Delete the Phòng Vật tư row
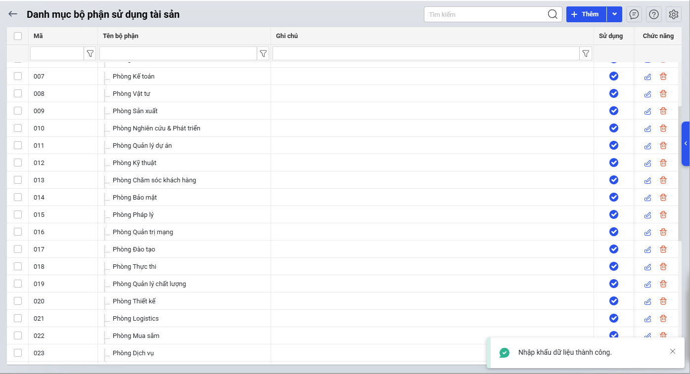The image size is (690, 374). pos(663,94)
